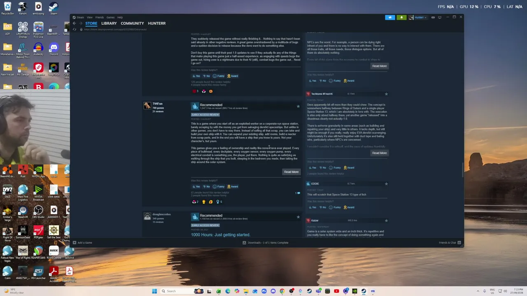527x296 pixels.
Task: Award EDDIE's Space Station 13 review
Action: coord(349,208)
